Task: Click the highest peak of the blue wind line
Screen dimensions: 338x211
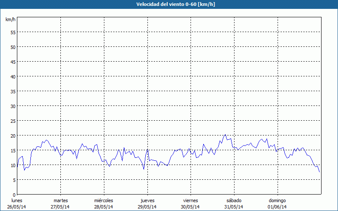Action: click(x=225, y=135)
